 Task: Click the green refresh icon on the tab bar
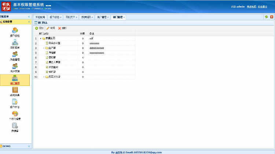267,17
